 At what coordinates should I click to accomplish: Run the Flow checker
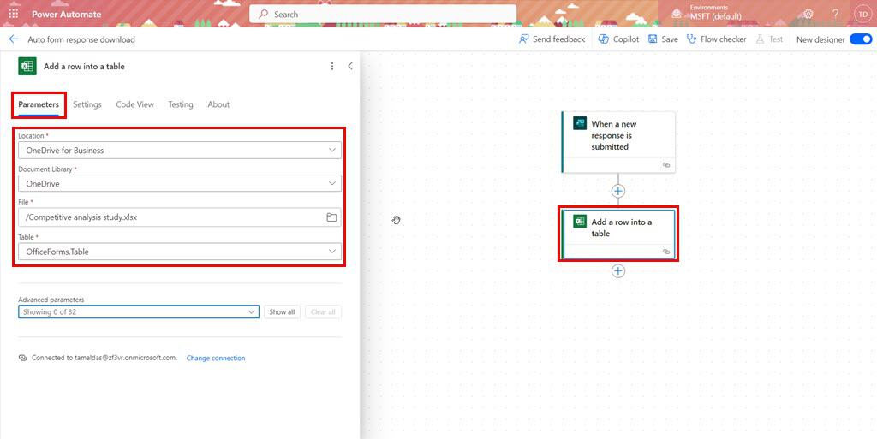717,39
